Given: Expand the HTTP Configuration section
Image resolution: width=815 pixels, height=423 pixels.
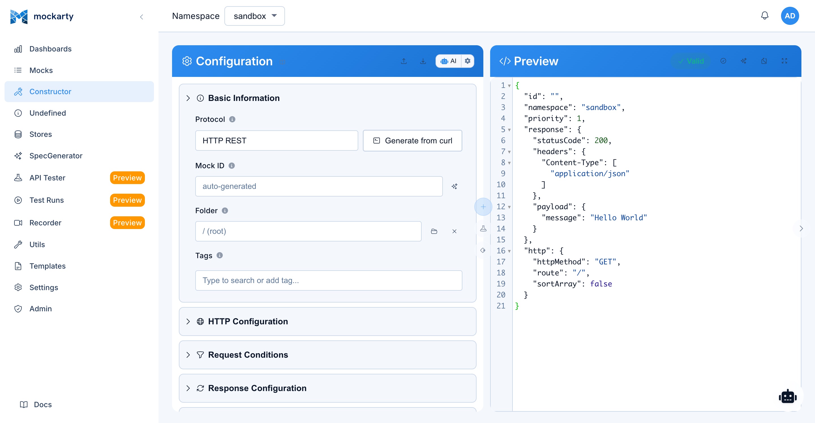Looking at the screenshot, I should [327, 321].
